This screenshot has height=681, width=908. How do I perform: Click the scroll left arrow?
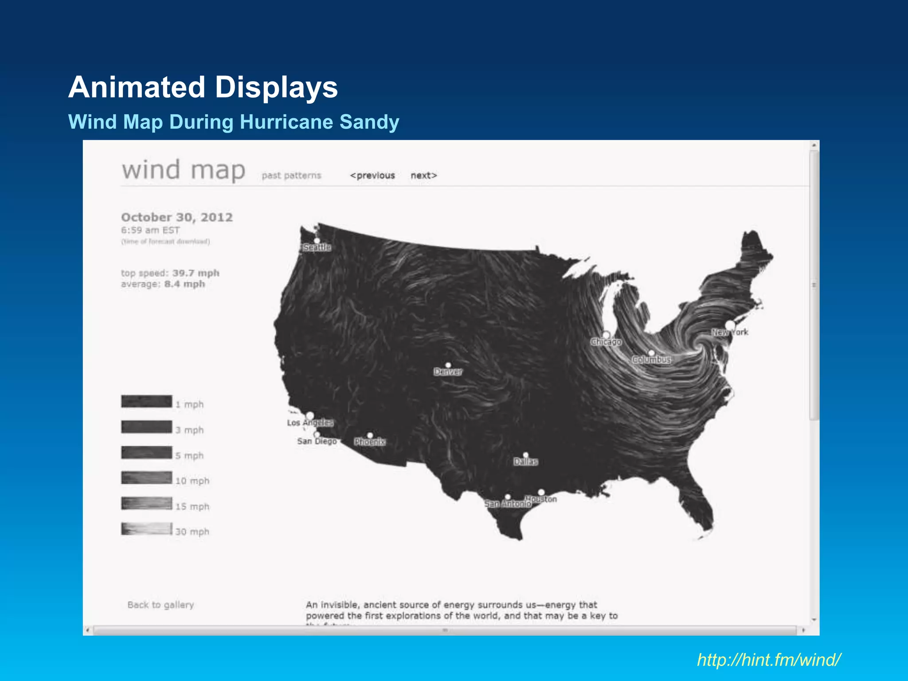coord(88,630)
